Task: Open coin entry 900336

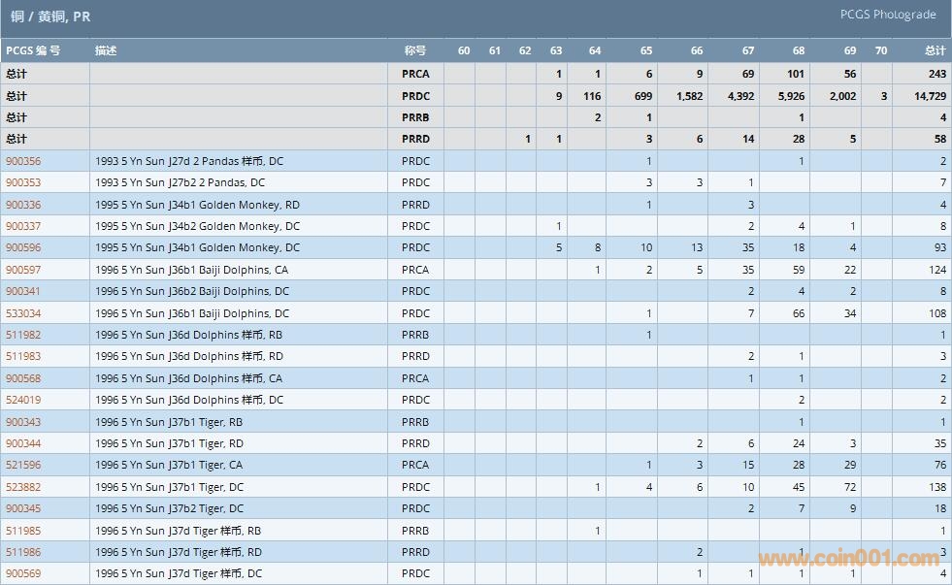Action: click(x=23, y=205)
